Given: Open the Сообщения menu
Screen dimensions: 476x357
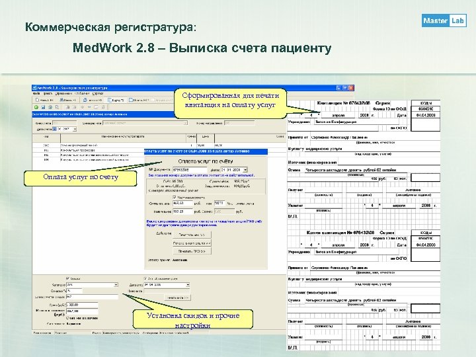Looking at the screenshot, I should click(x=82, y=93).
